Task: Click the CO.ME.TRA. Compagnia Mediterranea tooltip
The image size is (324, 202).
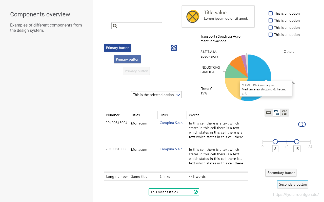Action: coord(266,89)
